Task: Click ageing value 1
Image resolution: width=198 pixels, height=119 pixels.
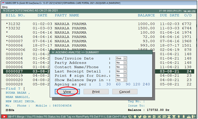Action: pos(100,84)
